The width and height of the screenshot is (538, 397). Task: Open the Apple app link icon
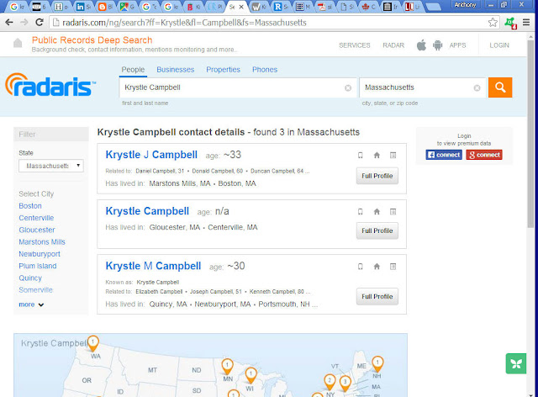tap(421, 45)
